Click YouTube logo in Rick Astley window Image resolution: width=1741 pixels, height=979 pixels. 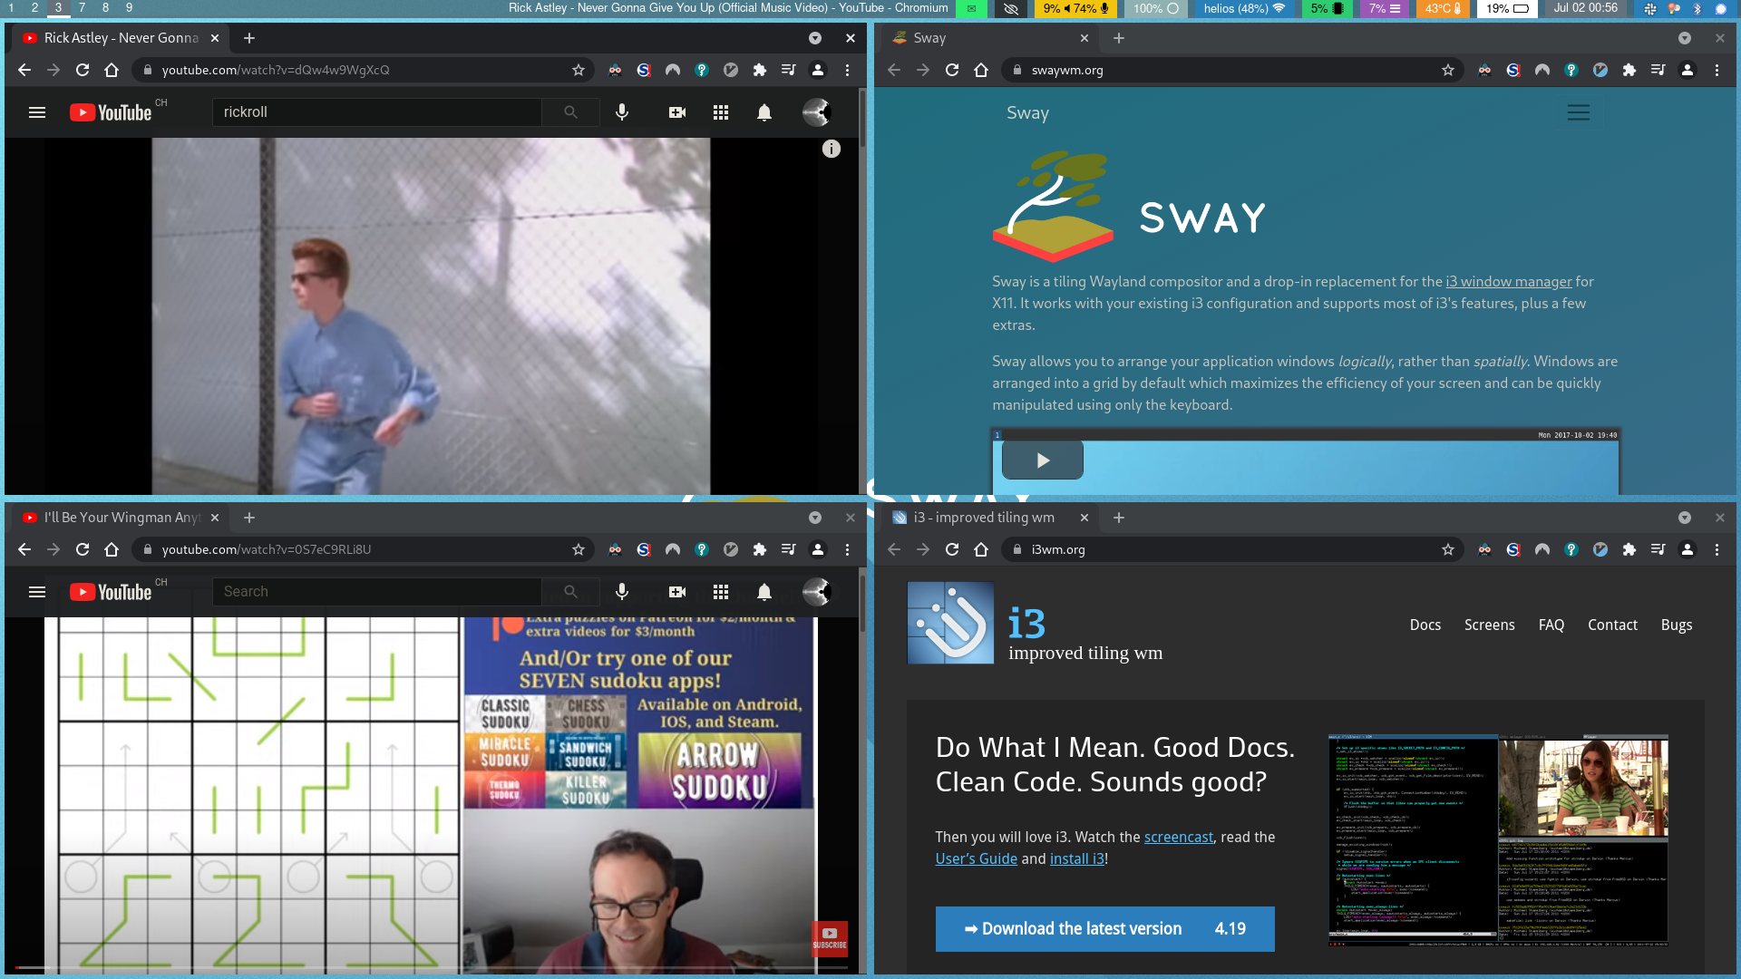tap(111, 112)
